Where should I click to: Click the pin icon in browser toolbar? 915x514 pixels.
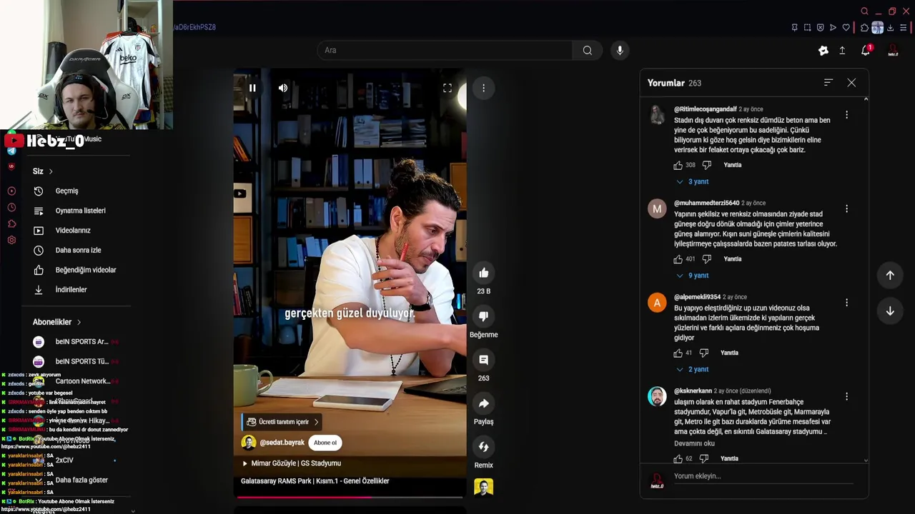(x=794, y=28)
